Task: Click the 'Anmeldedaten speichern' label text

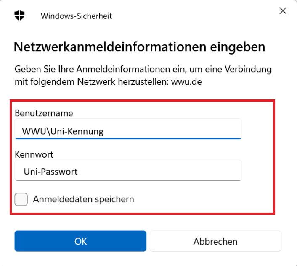Action: (83, 199)
